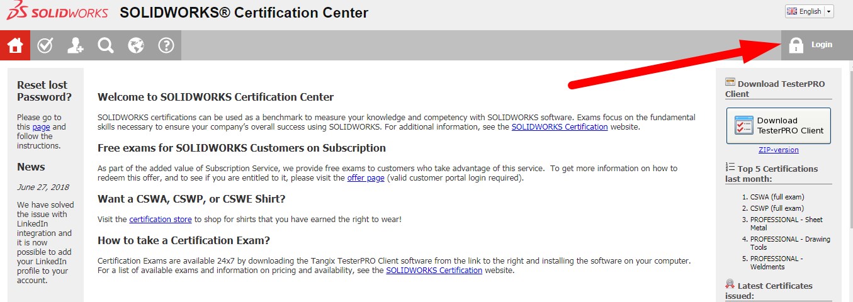The width and height of the screenshot is (853, 302).
Task: Click the Home icon in navigation bar
Action: point(15,45)
